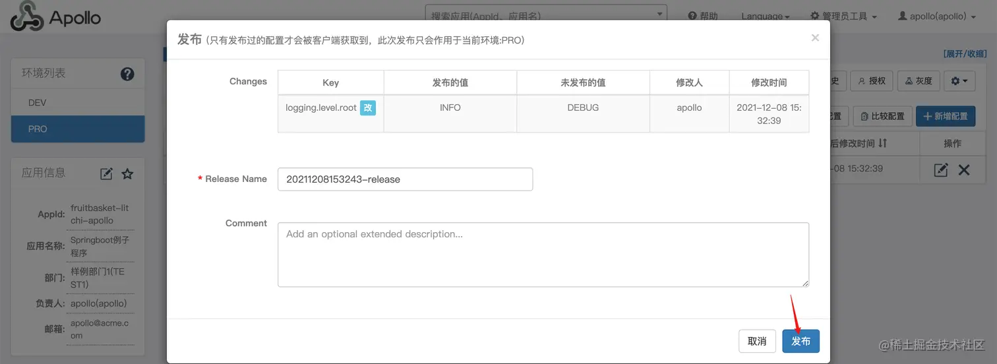This screenshot has width=997, height=364.
Task: Click the 改 badge next to logging.level.root
Action: (x=368, y=107)
